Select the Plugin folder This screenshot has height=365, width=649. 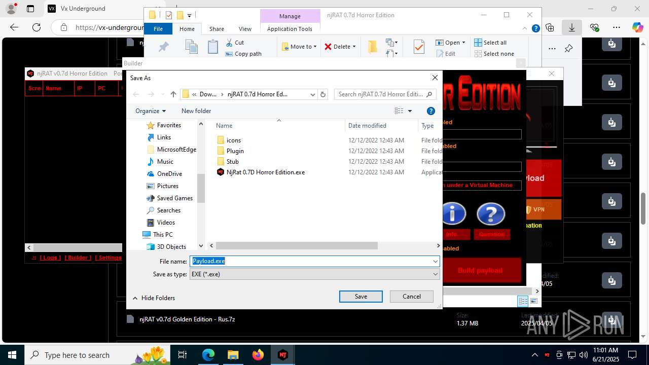(x=235, y=151)
